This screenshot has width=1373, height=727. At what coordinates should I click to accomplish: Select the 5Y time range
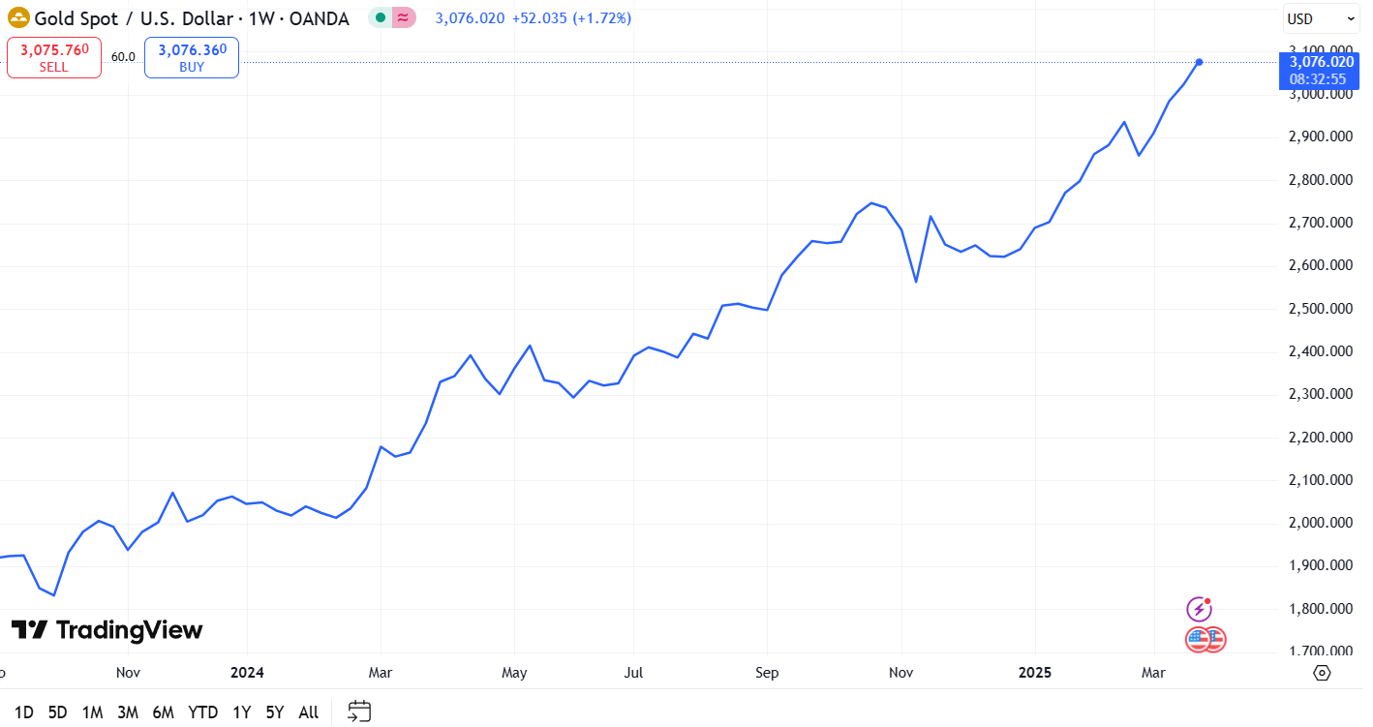click(x=275, y=712)
